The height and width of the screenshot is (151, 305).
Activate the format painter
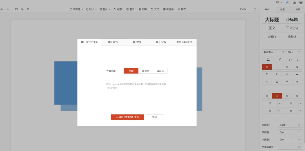(287, 82)
